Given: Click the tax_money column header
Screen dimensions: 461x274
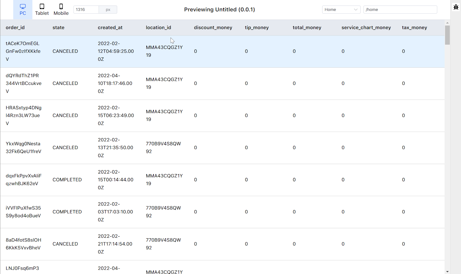Looking at the screenshot, I should 414,28.
